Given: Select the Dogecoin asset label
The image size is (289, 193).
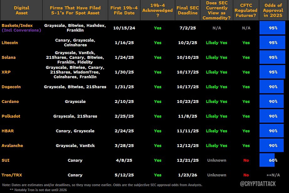Looking at the screenshot, I should [x=11, y=87].
